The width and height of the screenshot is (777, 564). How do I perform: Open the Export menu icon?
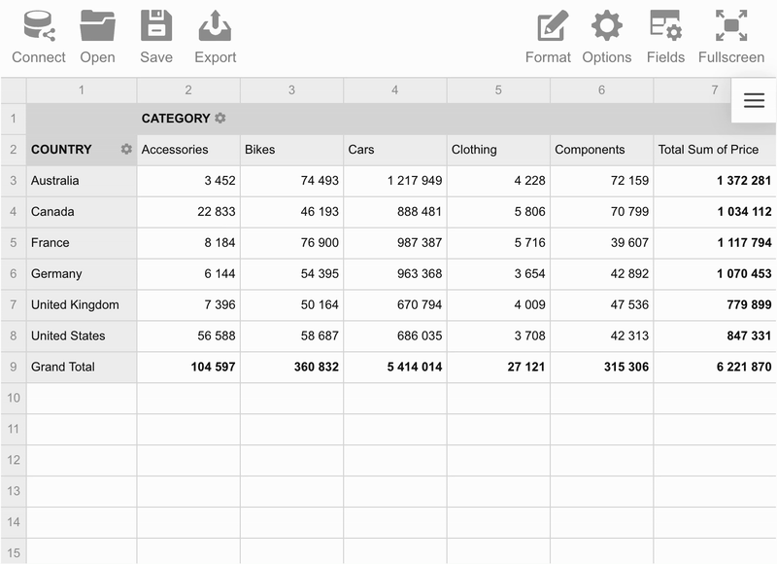[215, 26]
